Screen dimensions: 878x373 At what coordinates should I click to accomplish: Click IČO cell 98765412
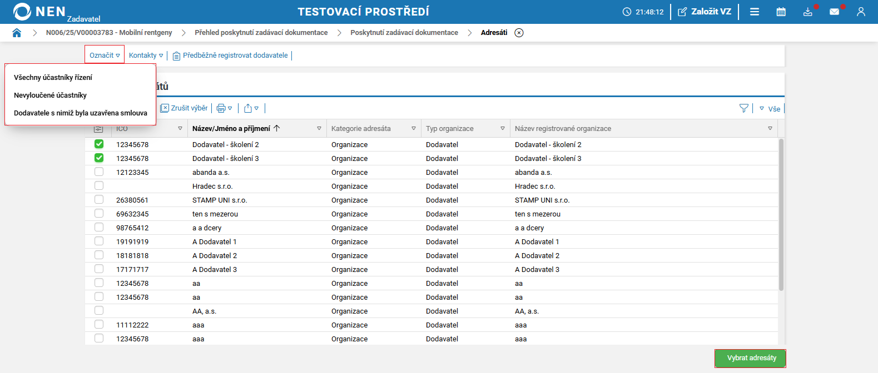(x=132, y=228)
